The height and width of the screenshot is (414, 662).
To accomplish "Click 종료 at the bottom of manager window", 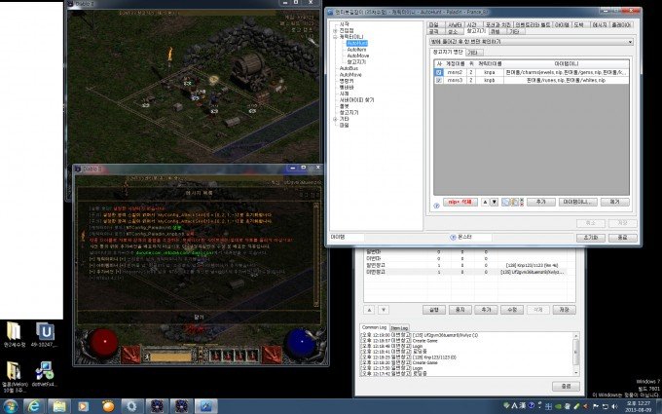I will coord(567,387).
